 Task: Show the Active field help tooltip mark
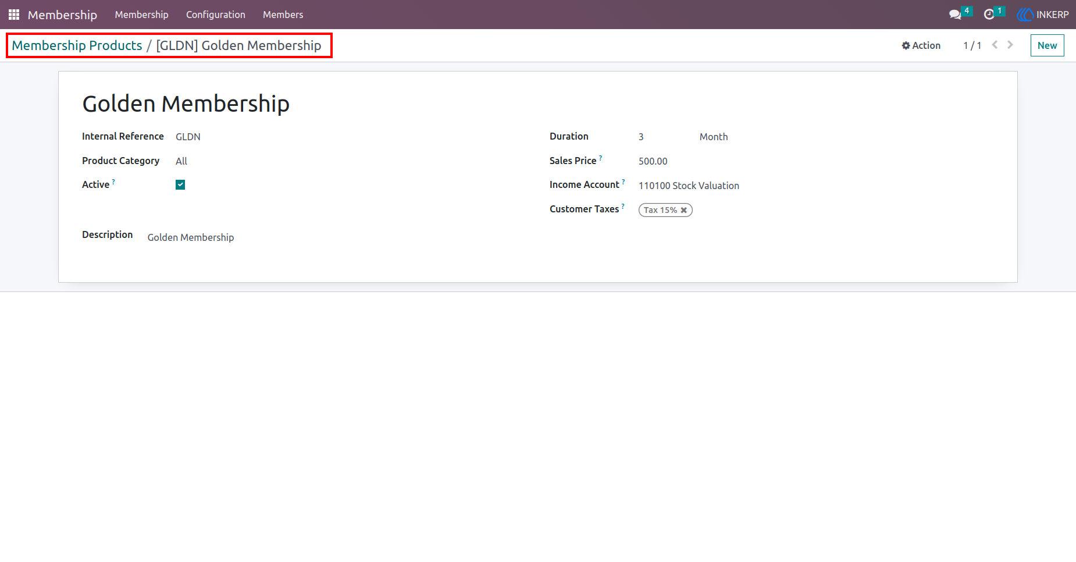tap(113, 182)
